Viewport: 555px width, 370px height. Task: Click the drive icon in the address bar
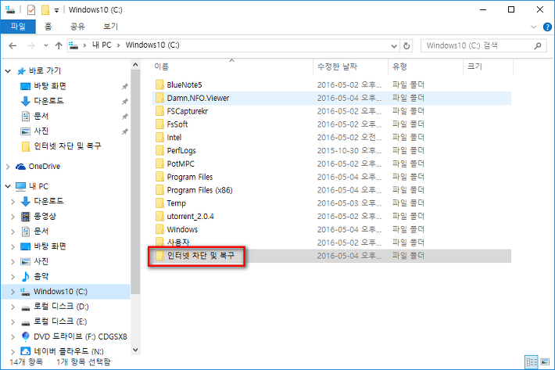pos(73,45)
